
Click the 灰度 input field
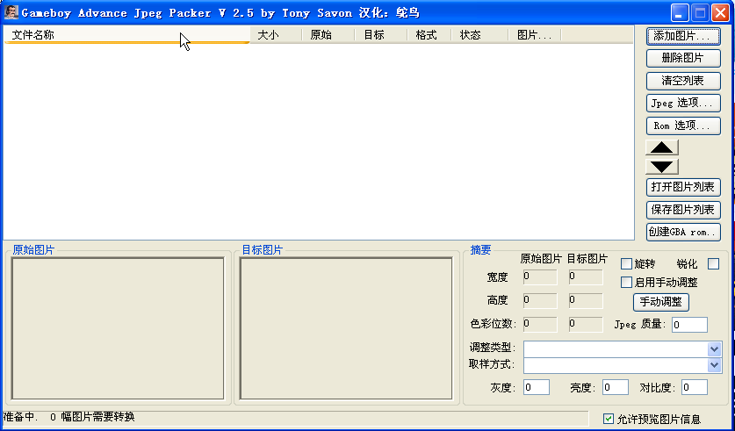coord(537,387)
